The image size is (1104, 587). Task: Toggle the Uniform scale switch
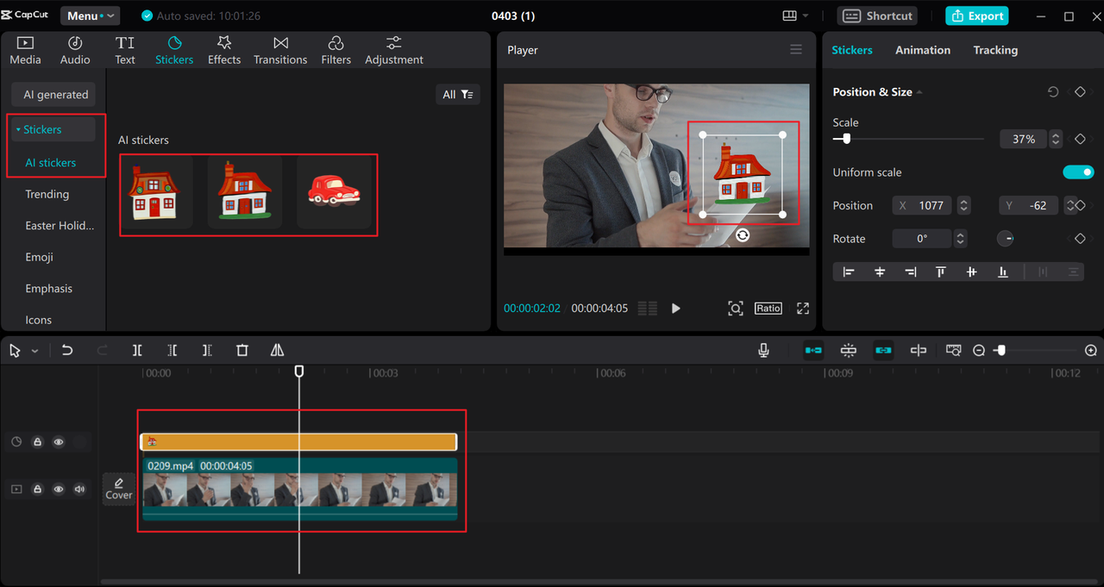click(x=1078, y=172)
